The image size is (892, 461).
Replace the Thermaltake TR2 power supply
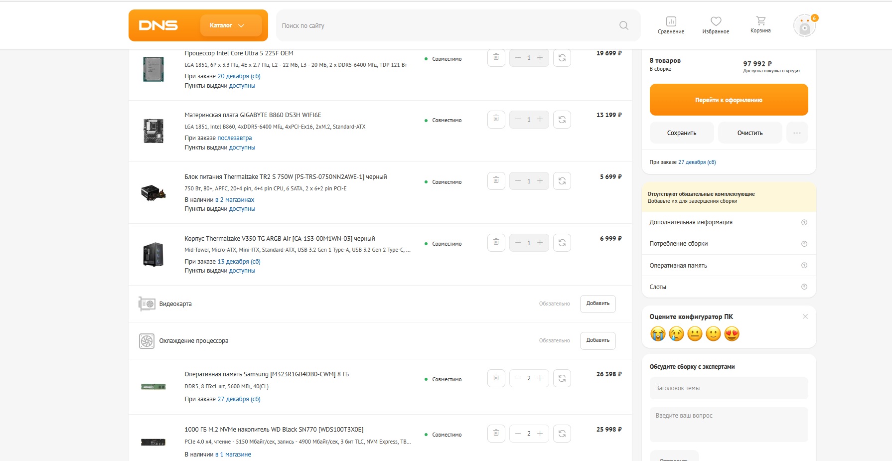tap(562, 181)
